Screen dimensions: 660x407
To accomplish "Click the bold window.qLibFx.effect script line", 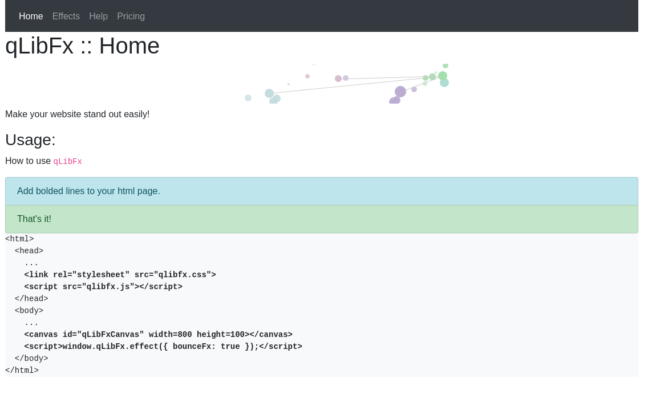I will (x=163, y=347).
